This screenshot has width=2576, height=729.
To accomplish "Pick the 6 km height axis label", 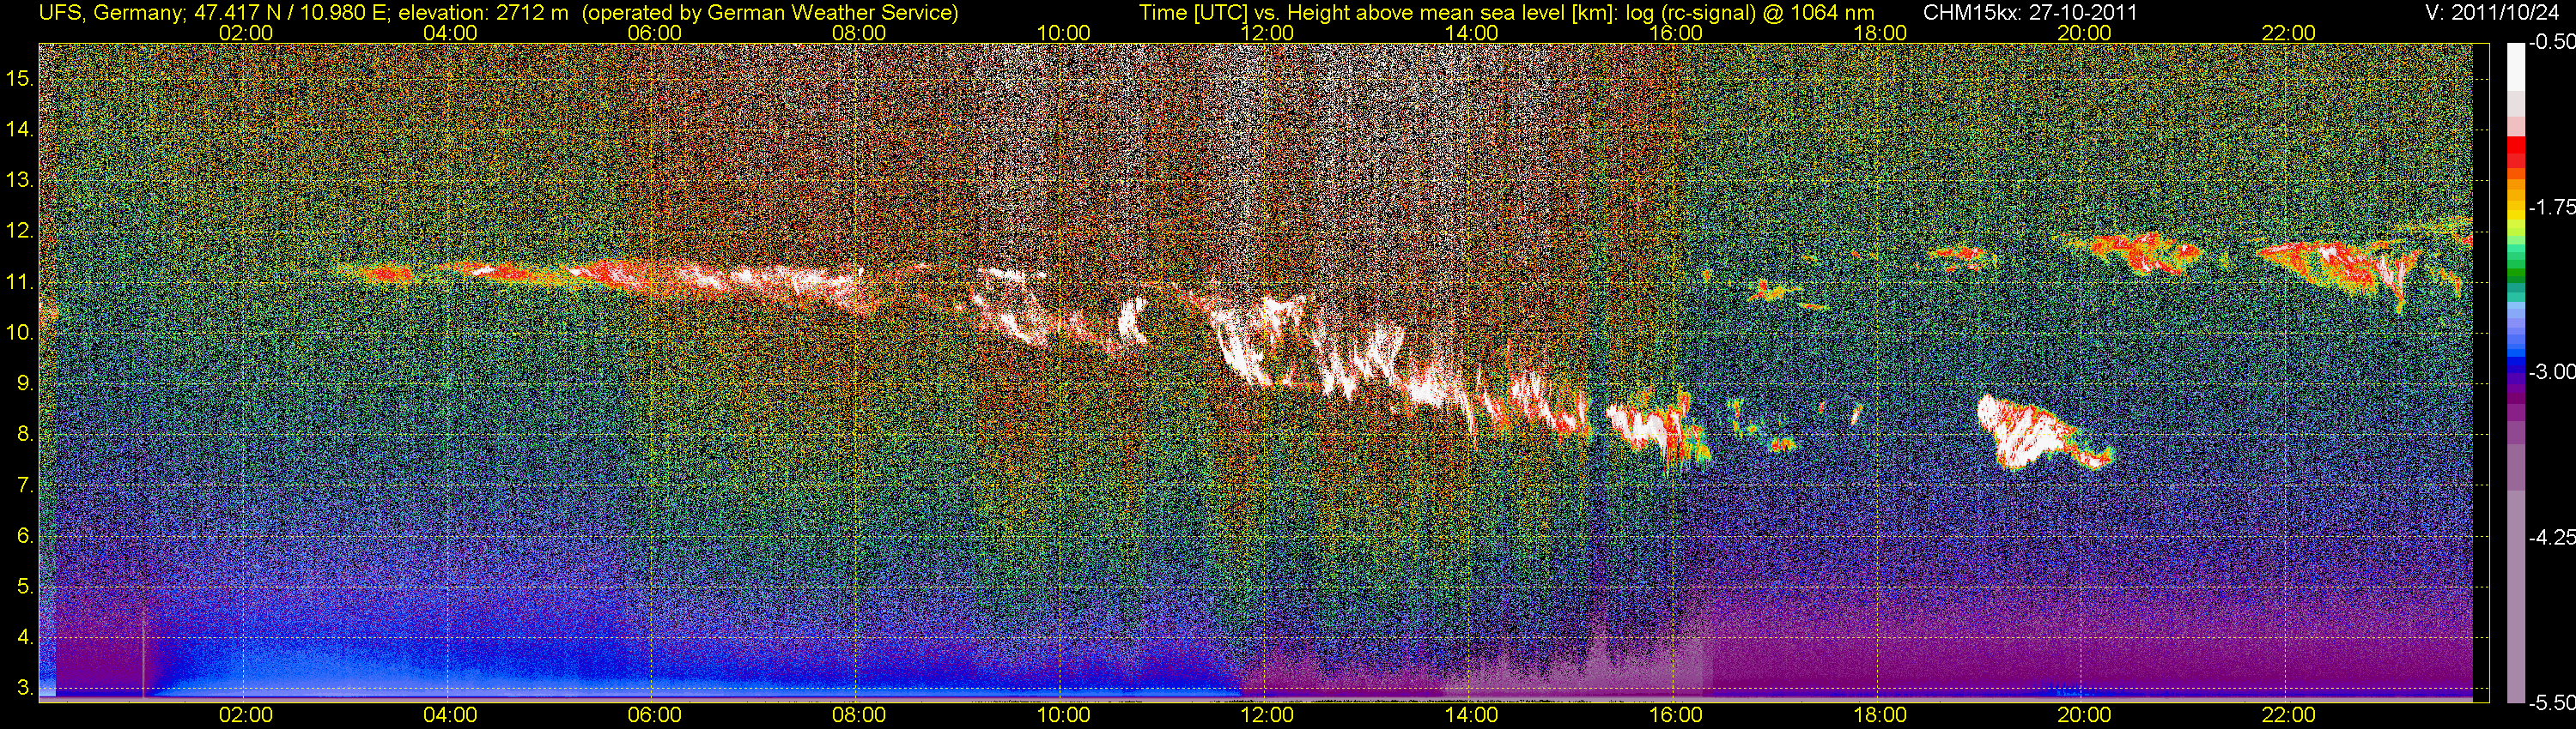I will (25, 536).
